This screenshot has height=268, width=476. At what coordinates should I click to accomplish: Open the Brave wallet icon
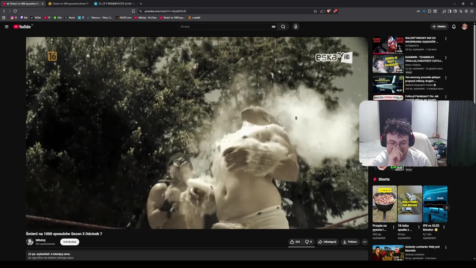click(455, 11)
